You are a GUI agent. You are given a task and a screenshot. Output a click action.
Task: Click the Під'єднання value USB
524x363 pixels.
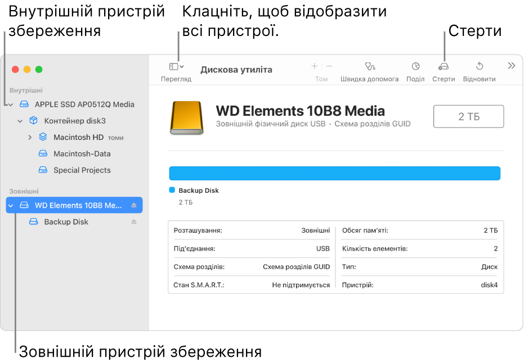pyautogui.click(x=323, y=248)
